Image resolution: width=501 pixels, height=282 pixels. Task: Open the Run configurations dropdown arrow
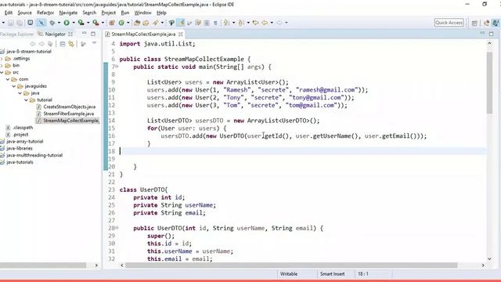point(74,23)
